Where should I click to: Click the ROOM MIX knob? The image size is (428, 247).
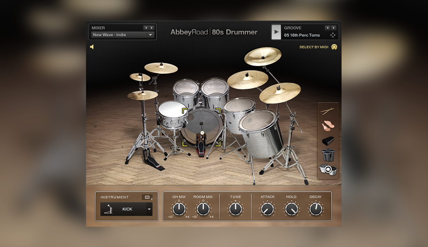coord(203,209)
